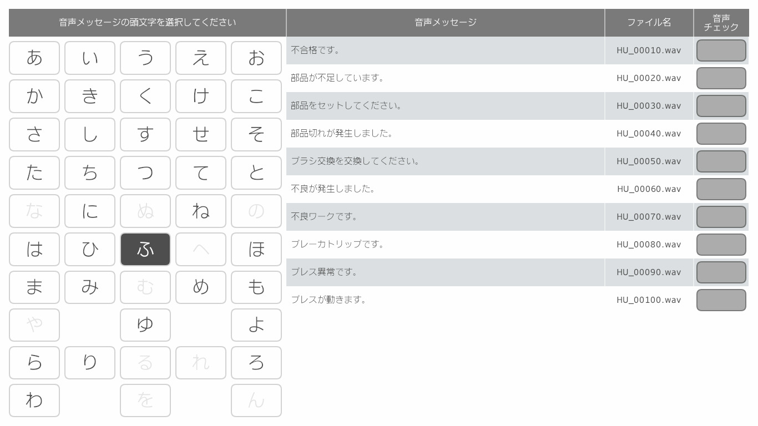758x426 pixels.
Task: Play voice check for HU_00020.wav
Action: pyautogui.click(x=721, y=78)
